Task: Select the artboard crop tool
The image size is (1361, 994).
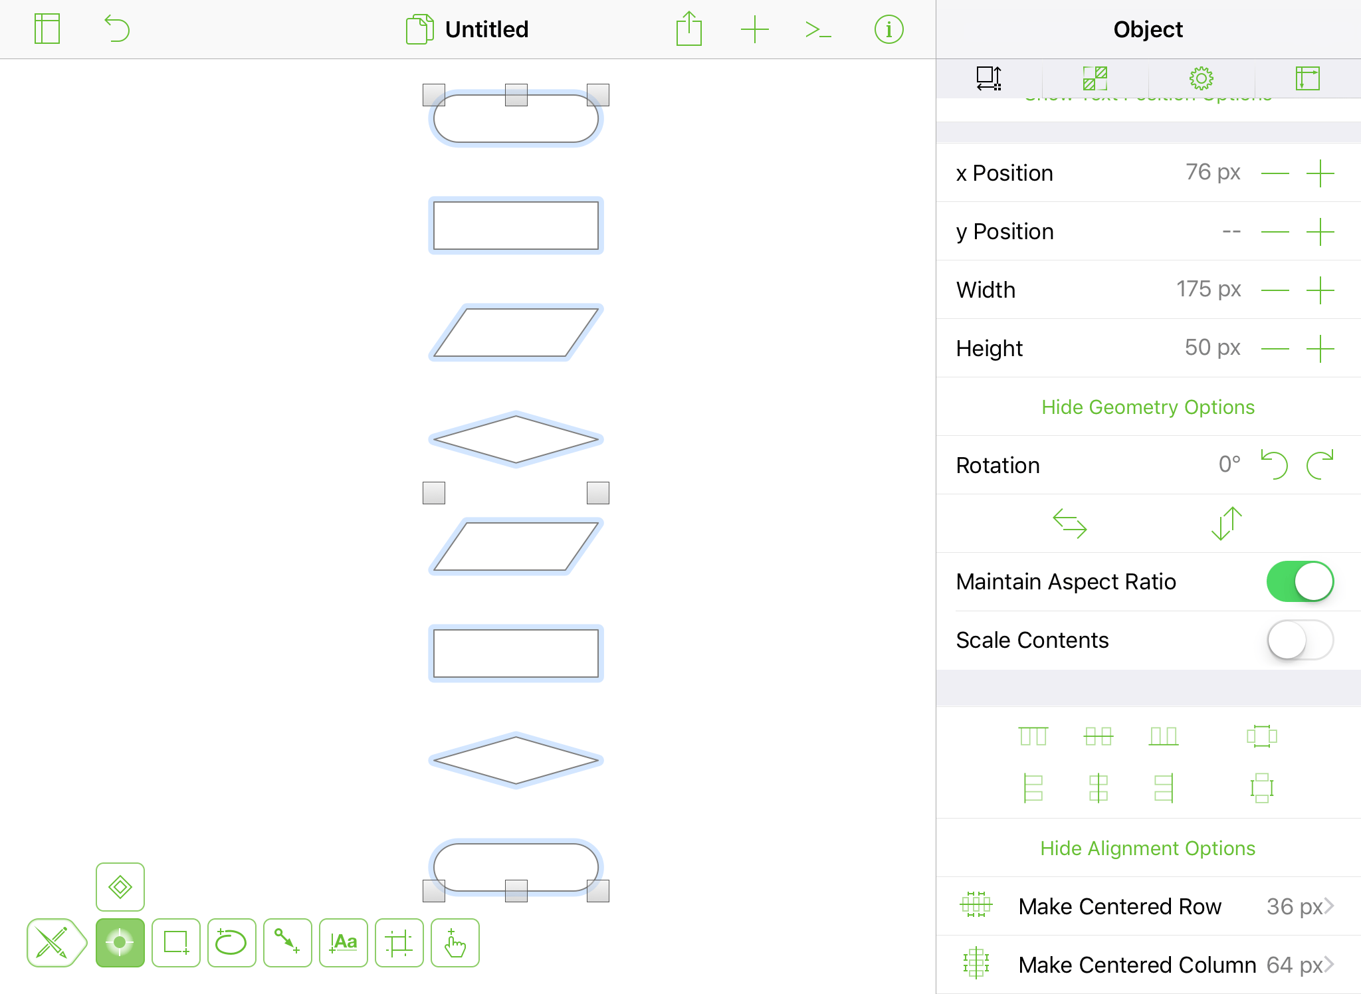Action: pyautogui.click(x=399, y=943)
